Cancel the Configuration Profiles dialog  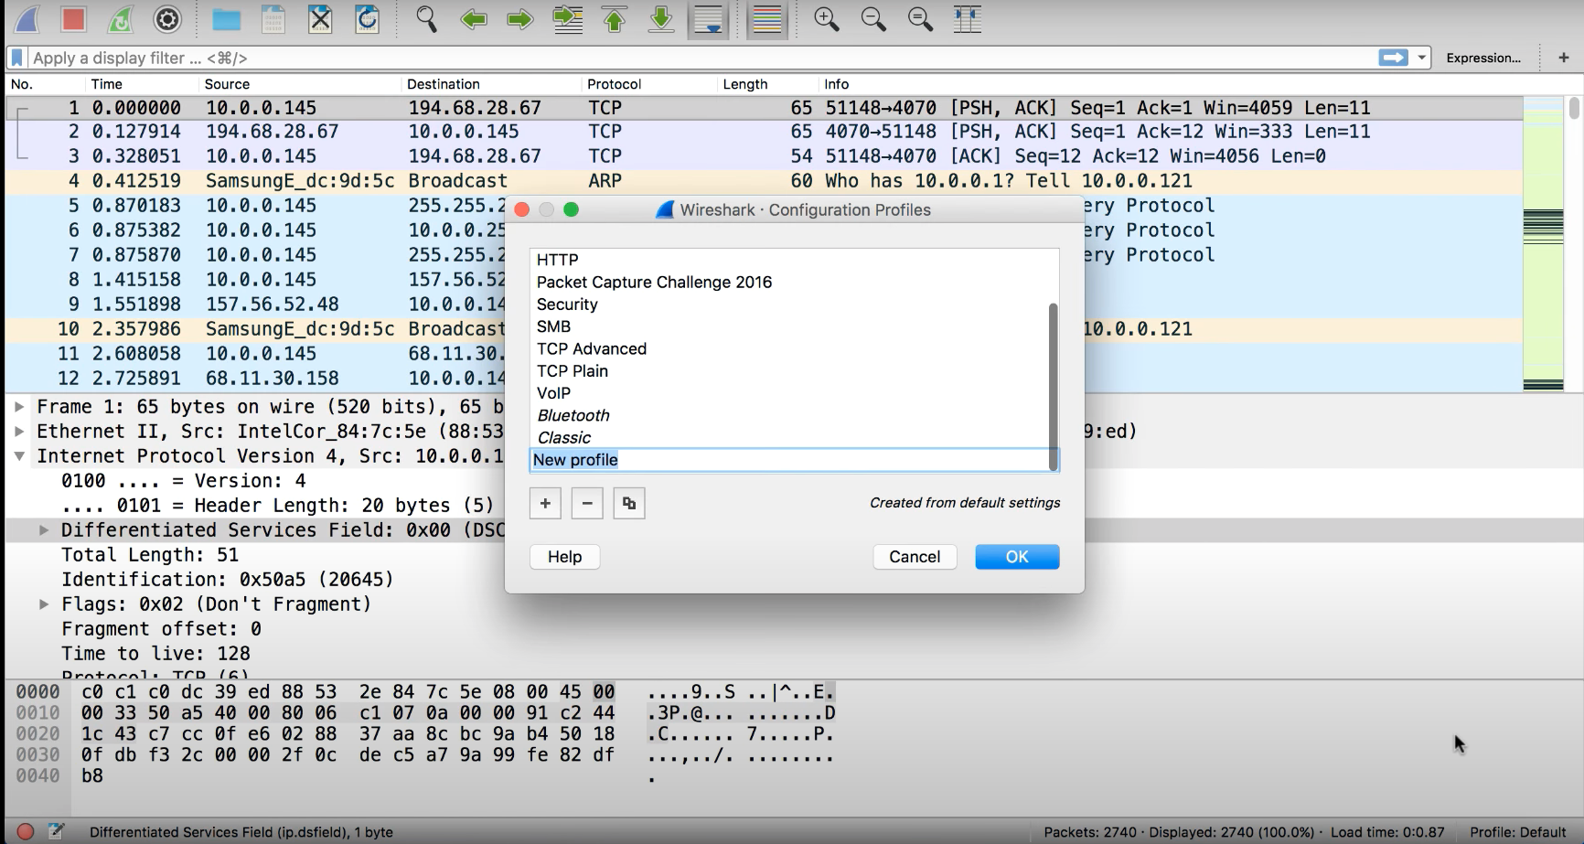[x=915, y=557]
